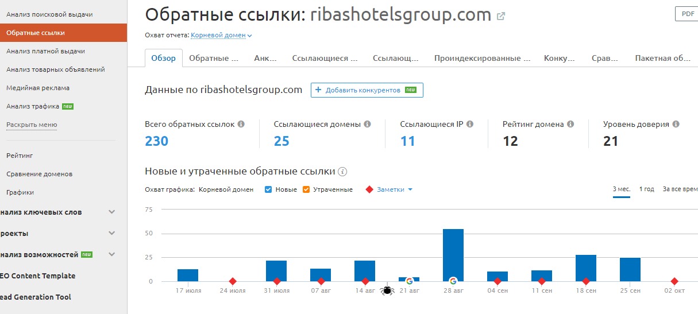Click red note marker at 24 июля
Viewport: 698px width, 314px height.
pyautogui.click(x=233, y=281)
